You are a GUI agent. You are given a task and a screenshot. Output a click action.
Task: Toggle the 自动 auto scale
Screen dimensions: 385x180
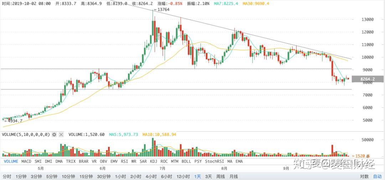pyautogui.click(x=378, y=176)
